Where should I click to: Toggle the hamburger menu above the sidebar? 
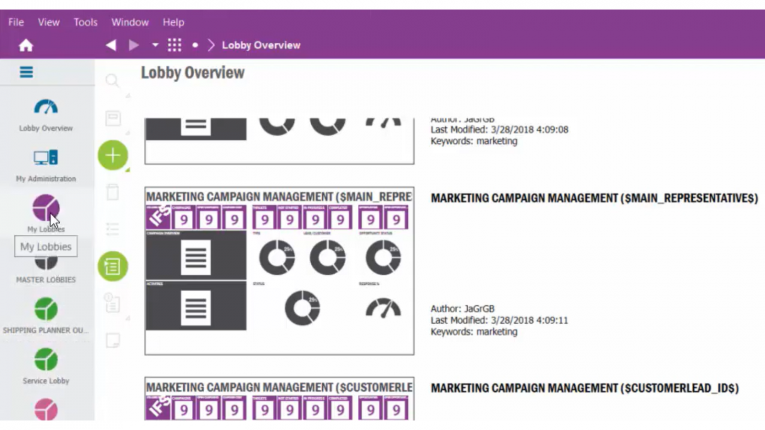[26, 72]
